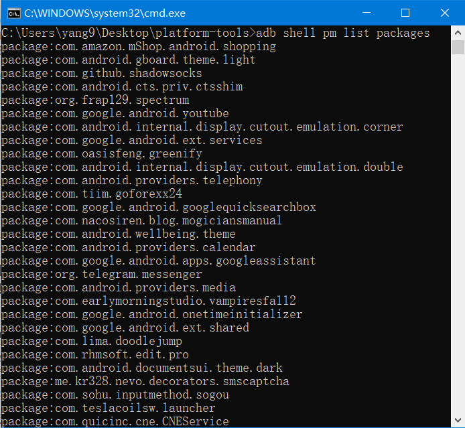Image resolution: width=465 pixels, height=428 pixels.
Task: Click line com.earlymorningstudio.vampiresfall2
Action: [149, 301]
